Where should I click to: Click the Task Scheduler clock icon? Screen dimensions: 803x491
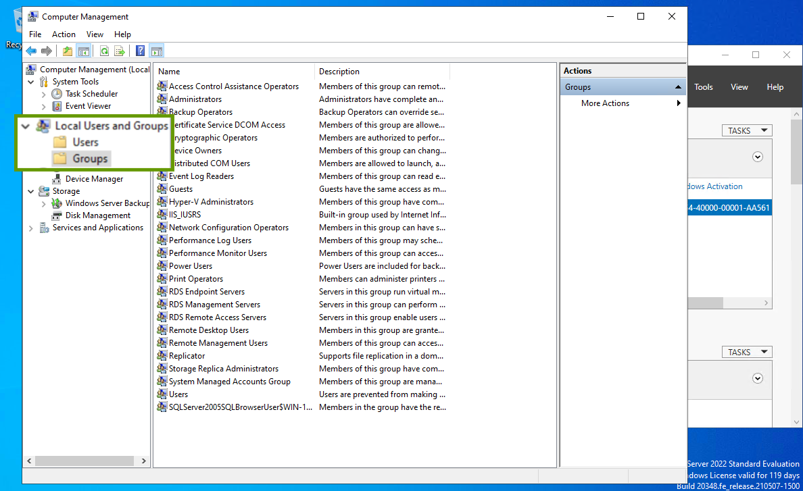[57, 94]
